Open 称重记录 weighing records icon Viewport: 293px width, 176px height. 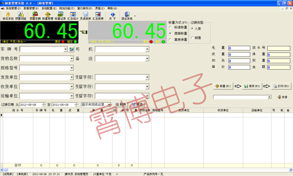(x=60, y=16)
